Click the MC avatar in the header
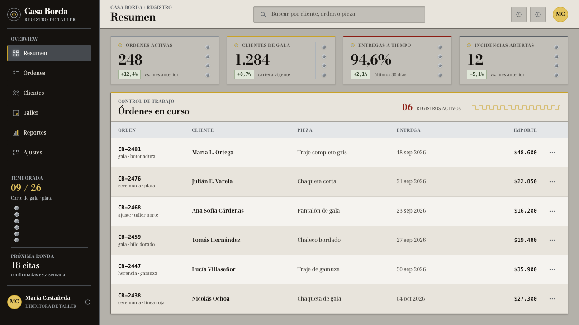579x325 pixels. (x=560, y=14)
